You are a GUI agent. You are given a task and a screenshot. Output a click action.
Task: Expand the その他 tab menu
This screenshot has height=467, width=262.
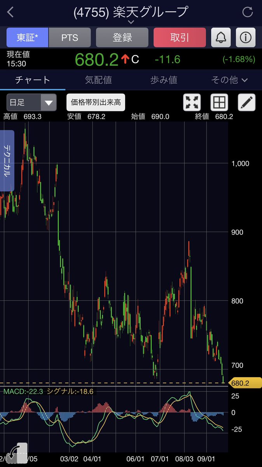[229, 80]
